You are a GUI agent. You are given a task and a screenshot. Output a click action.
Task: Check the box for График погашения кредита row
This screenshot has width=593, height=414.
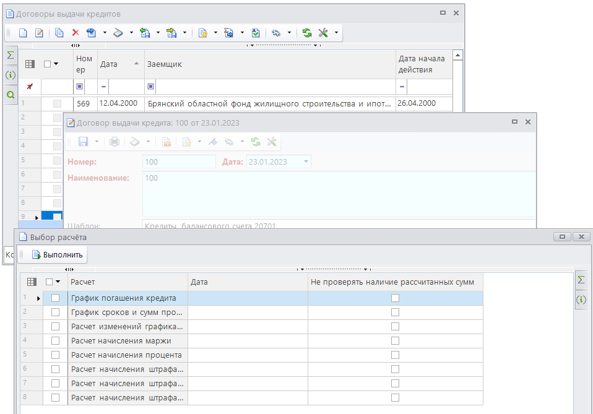coord(56,298)
